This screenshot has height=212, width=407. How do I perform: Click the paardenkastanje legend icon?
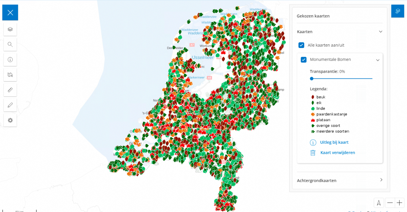click(x=312, y=114)
